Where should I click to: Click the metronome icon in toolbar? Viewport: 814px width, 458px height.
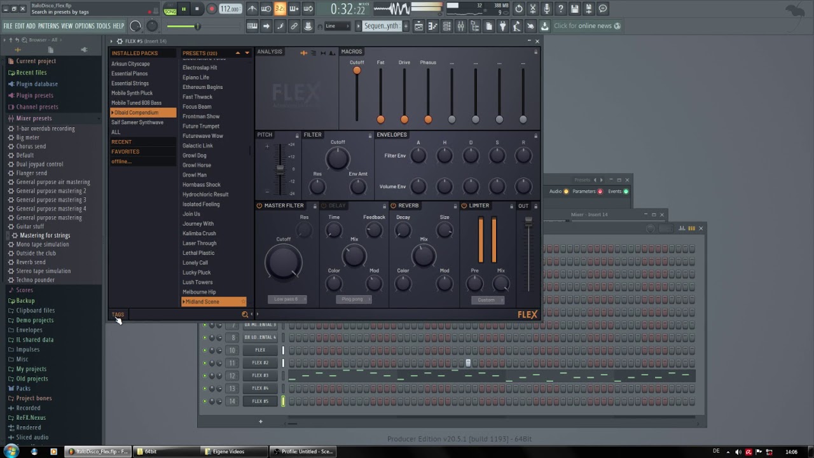[x=252, y=9]
